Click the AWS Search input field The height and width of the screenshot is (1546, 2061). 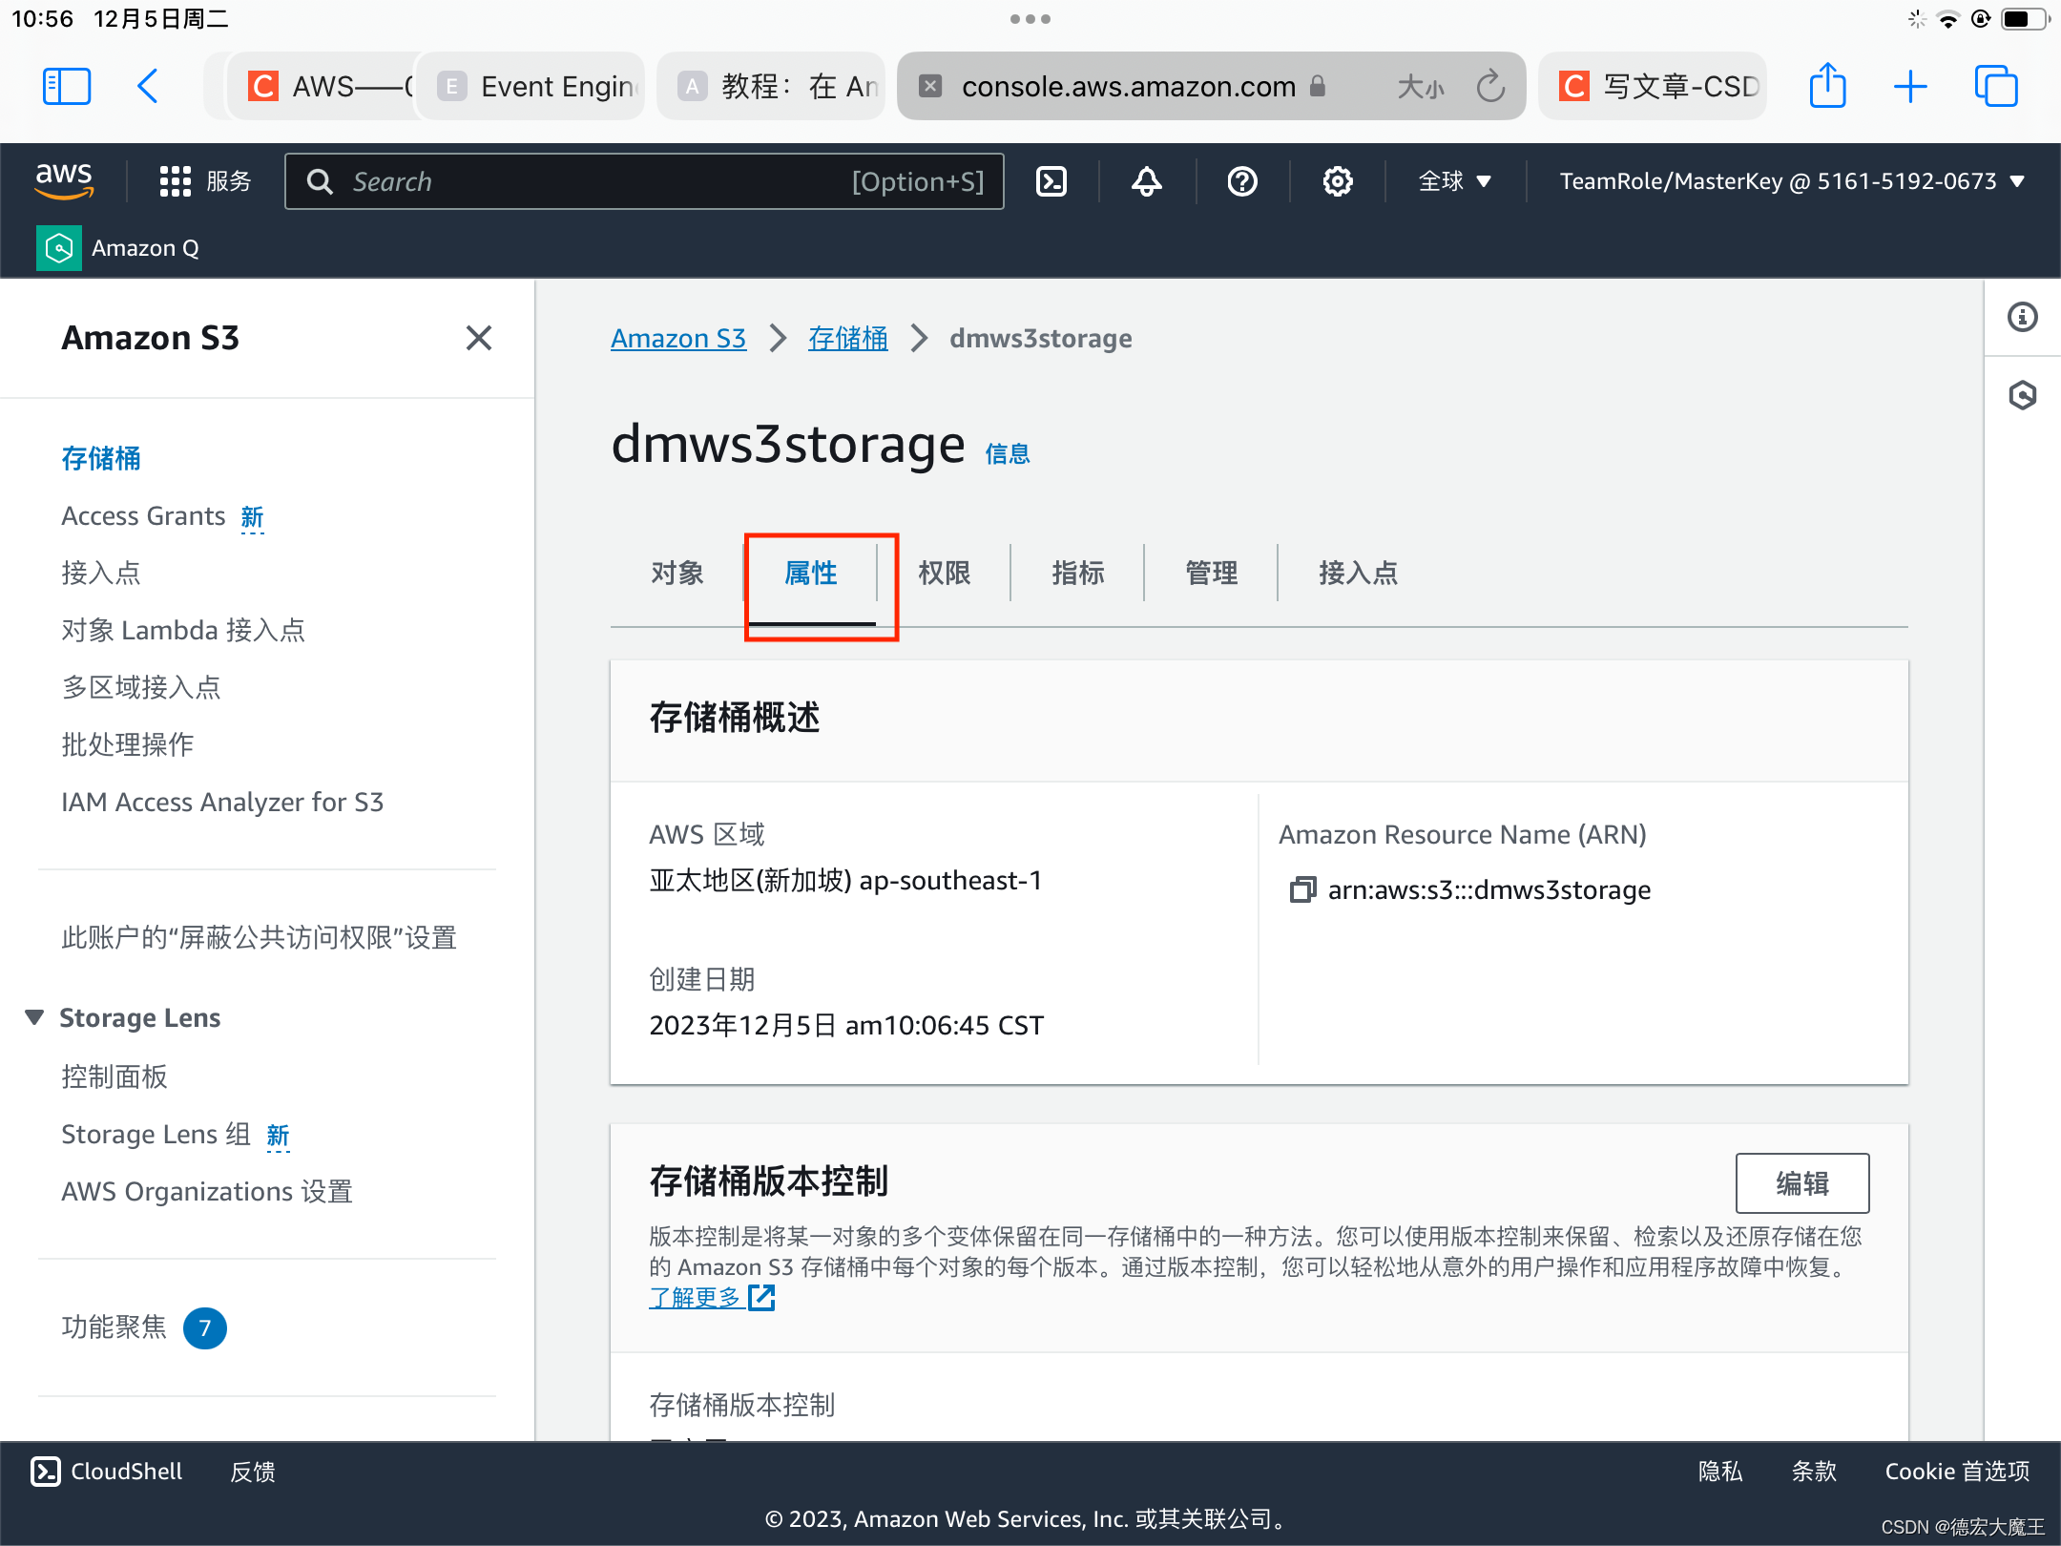(x=644, y=181)
